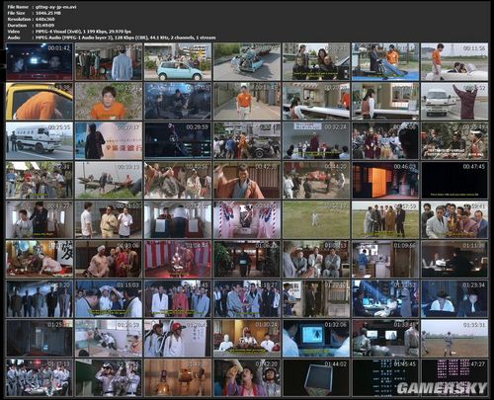Select the white van thumbnail at 00:25:55
Image resolution: width=494 pixels, height=400 pixels.
click(x=40, y=140)
